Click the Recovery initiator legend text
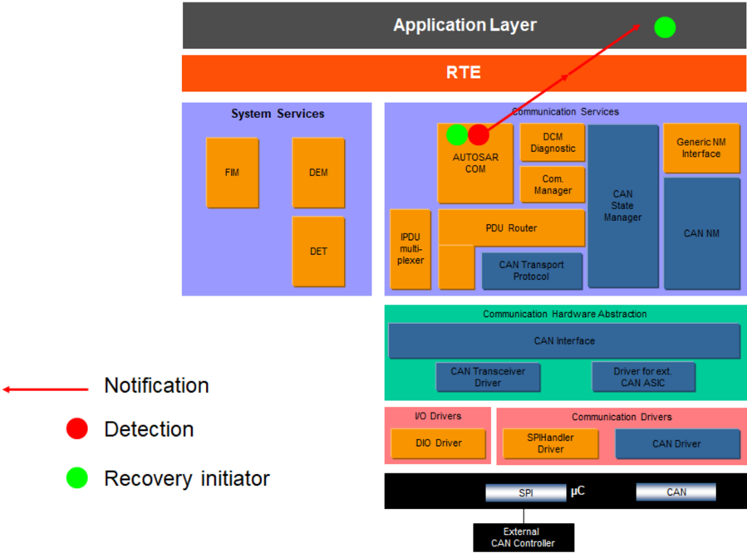 click(x=187, y=478)
